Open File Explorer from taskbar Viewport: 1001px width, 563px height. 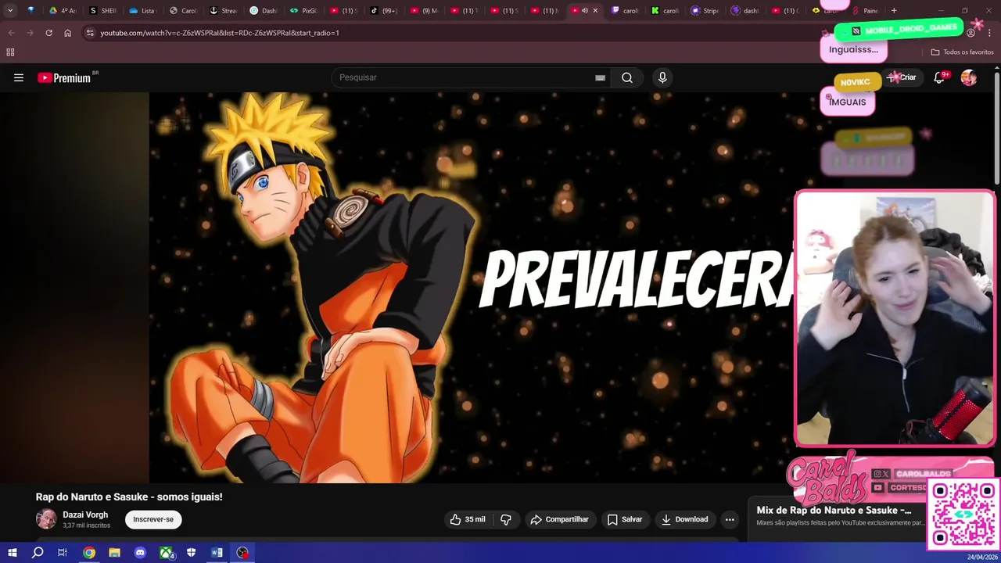(x=114, y=553)
